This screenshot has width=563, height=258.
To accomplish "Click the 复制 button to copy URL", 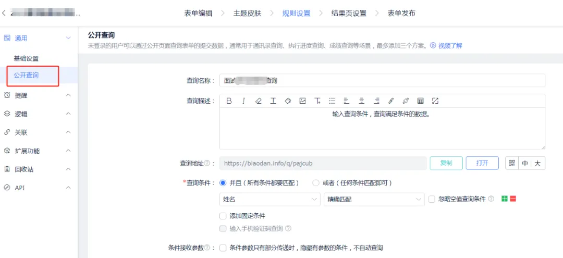I will point(446,163).
